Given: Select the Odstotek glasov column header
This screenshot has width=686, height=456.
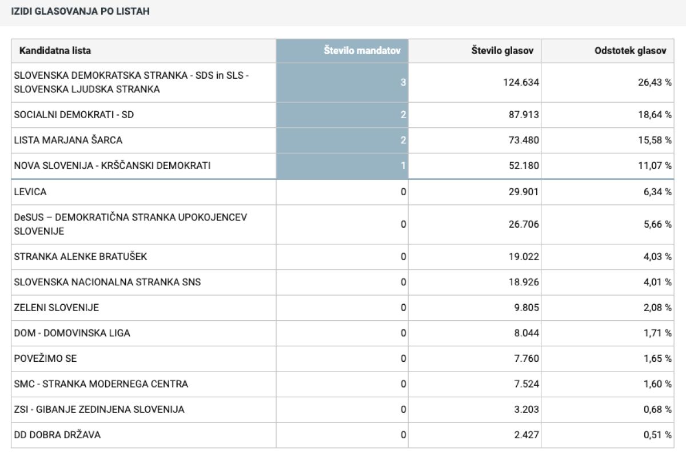Looking at the screenshot, I should point(630,51).
